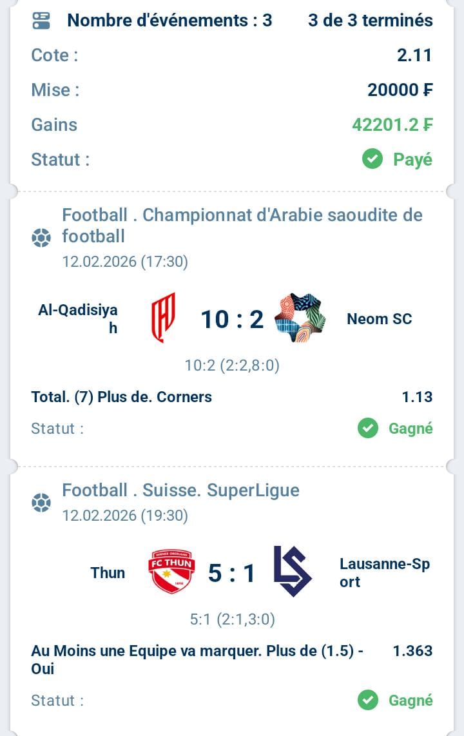This screenshot has height=736, width=464.
Task: Click the Gagné checkmark for Thun match
Action: click(368, 700)
